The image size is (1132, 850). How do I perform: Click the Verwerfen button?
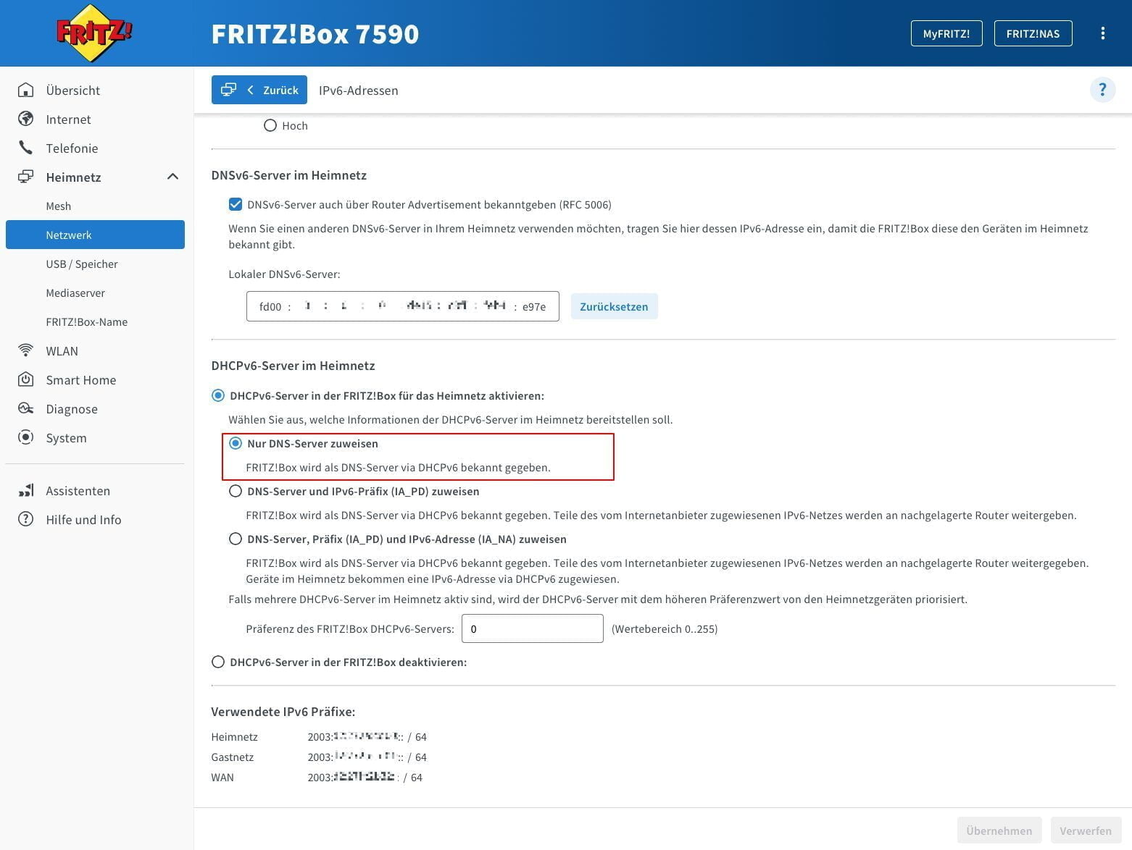coord(1085,830)
